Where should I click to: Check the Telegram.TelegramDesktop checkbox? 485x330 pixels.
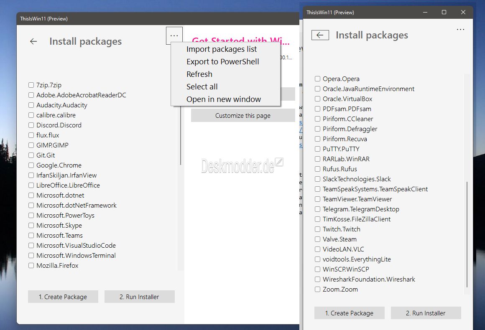(x=317, y=209)
